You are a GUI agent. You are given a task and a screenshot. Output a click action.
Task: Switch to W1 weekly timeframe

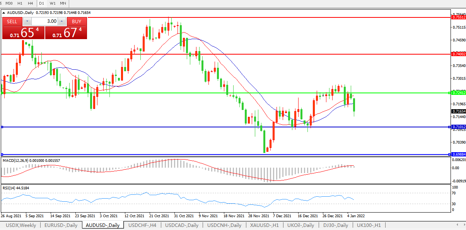(x=53, y=3)
